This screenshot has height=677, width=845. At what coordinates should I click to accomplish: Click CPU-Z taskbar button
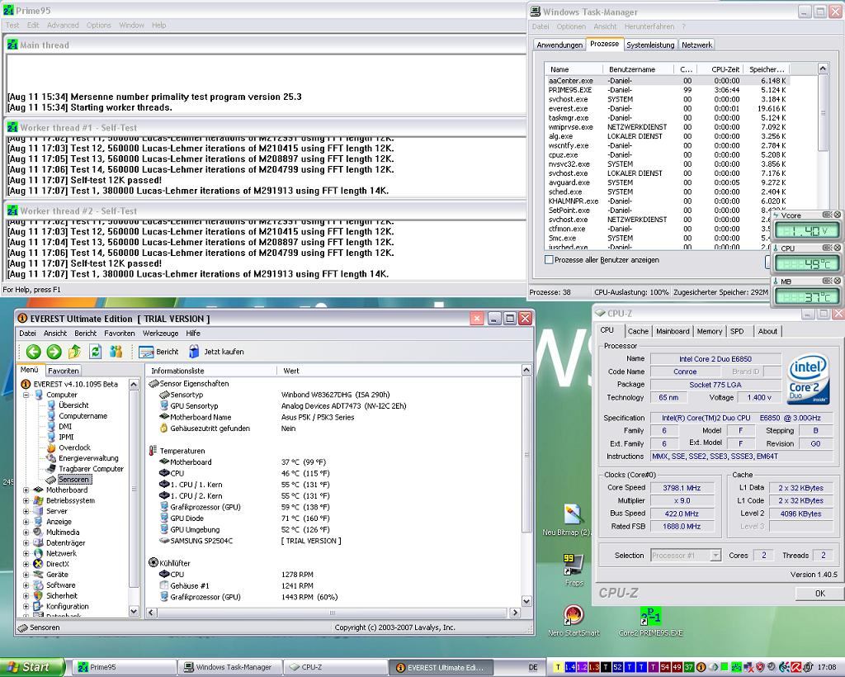tap(336, 667)
